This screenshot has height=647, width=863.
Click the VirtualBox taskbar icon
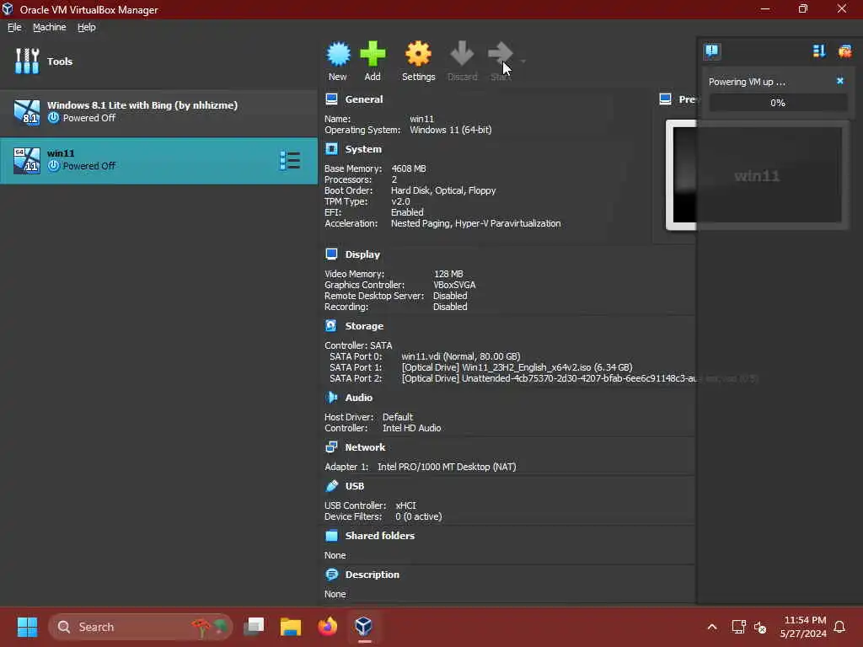(x=364, y=627)
